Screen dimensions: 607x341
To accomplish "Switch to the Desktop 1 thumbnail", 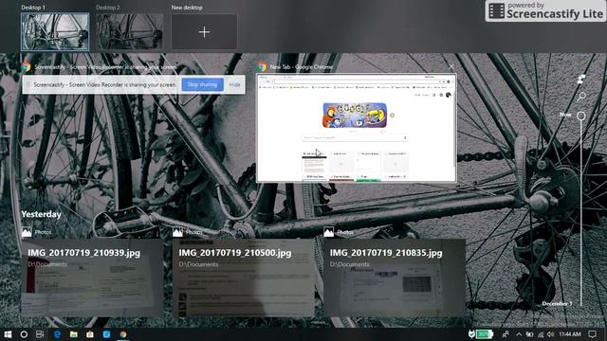I will tap(55, 32).
